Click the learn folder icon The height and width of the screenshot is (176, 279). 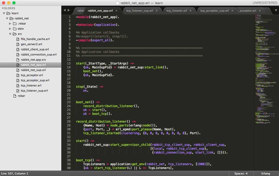tap(8, 13)
